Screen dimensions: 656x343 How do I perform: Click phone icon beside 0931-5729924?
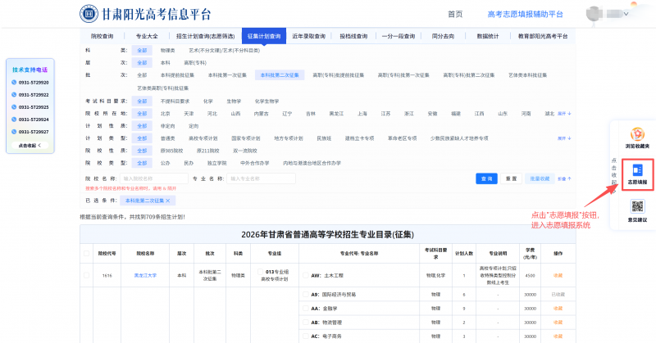coord(14,119)
